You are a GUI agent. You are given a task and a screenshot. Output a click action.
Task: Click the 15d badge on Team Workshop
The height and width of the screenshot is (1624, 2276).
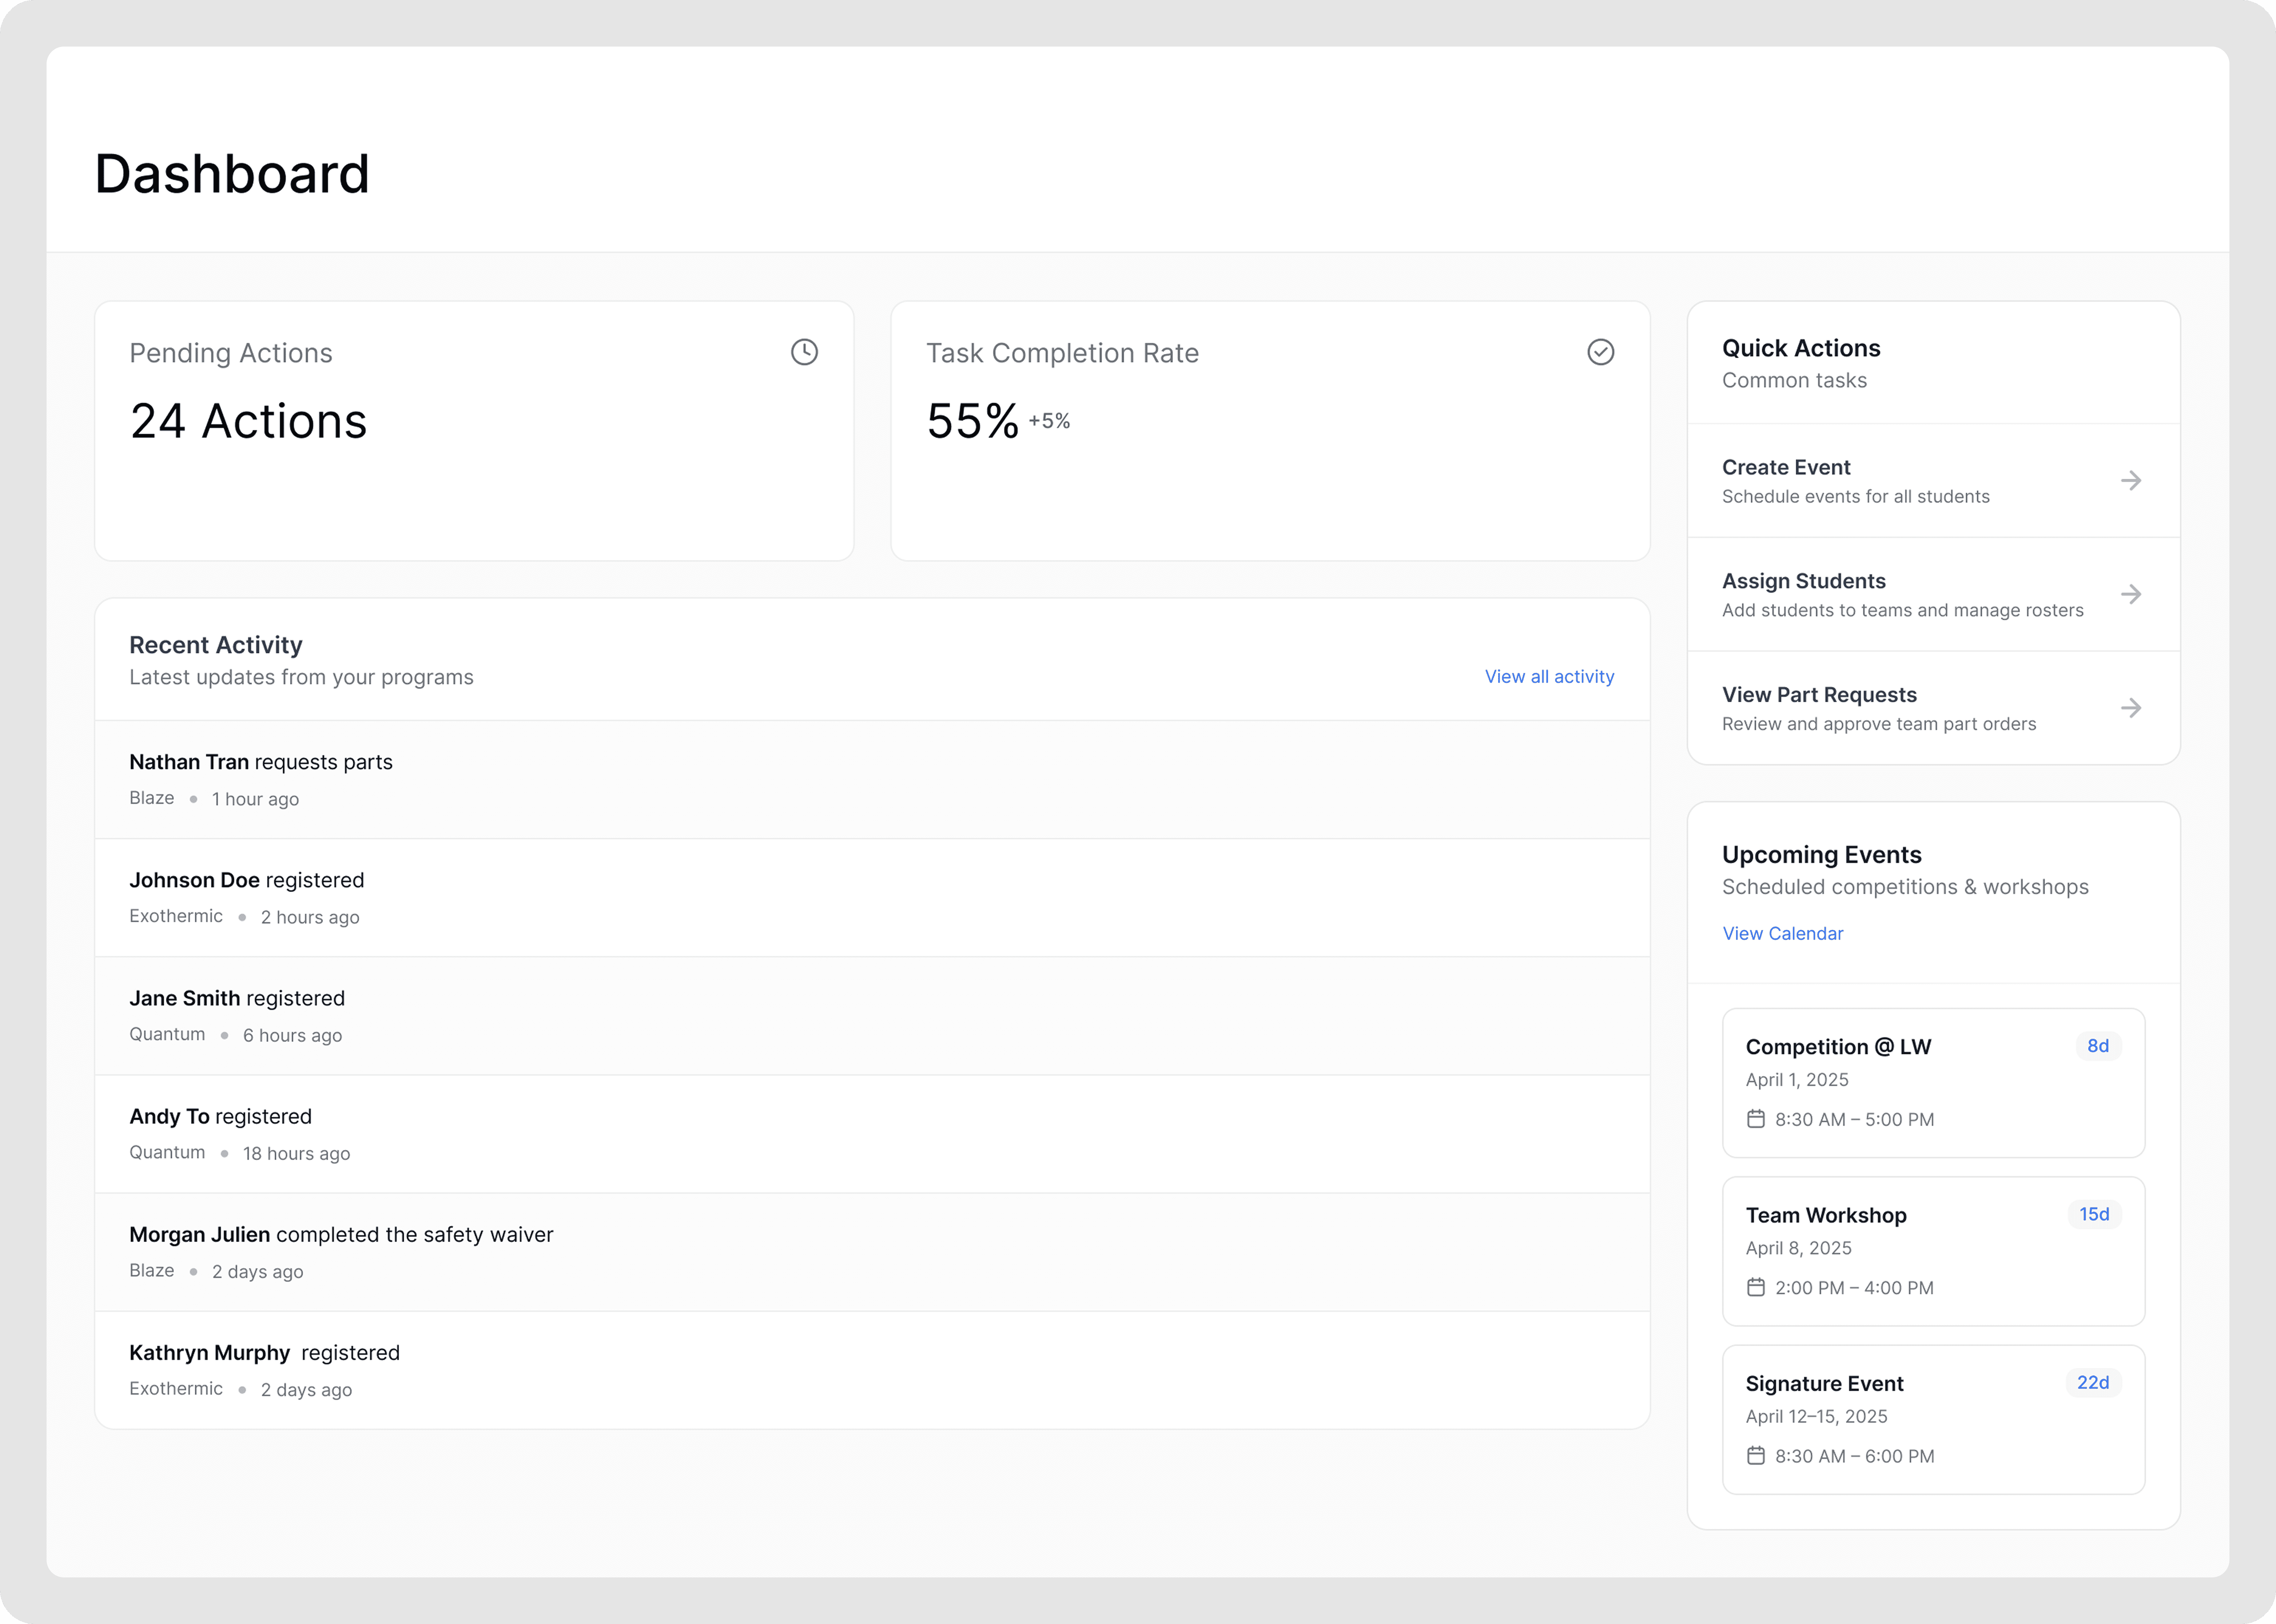pyautogui.click(x=2094, y=1214)
